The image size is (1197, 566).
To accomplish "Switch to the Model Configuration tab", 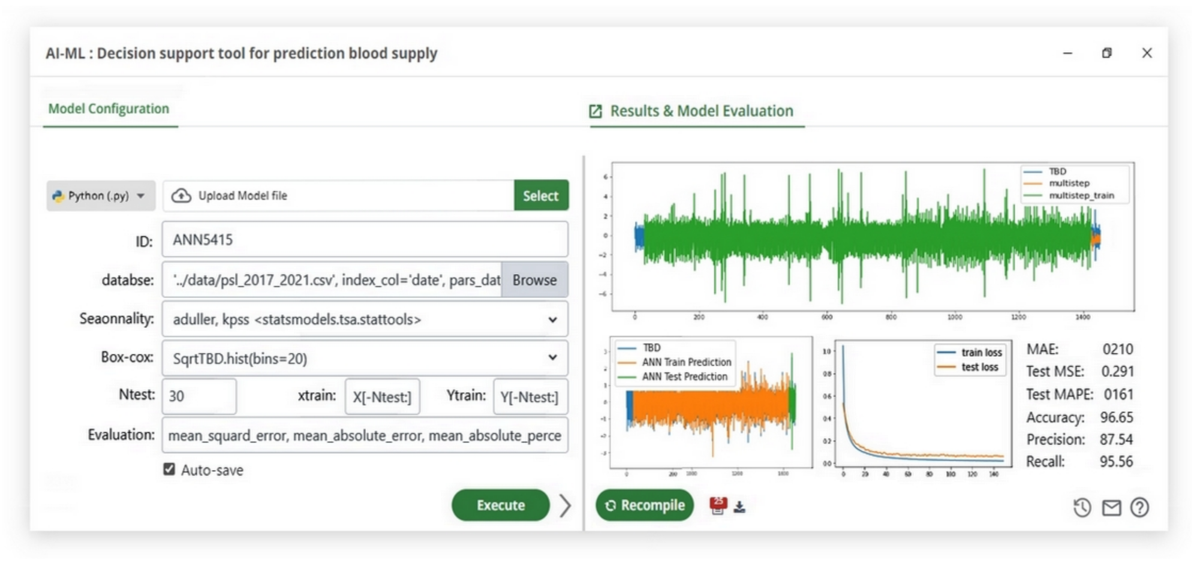I will 109,109.
